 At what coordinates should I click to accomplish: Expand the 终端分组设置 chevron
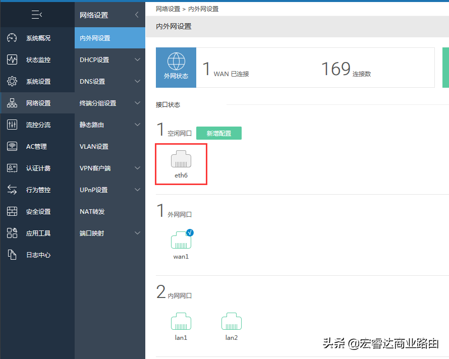(137, 103)
